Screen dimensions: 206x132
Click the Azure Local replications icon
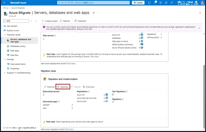(x=107, y=101)
